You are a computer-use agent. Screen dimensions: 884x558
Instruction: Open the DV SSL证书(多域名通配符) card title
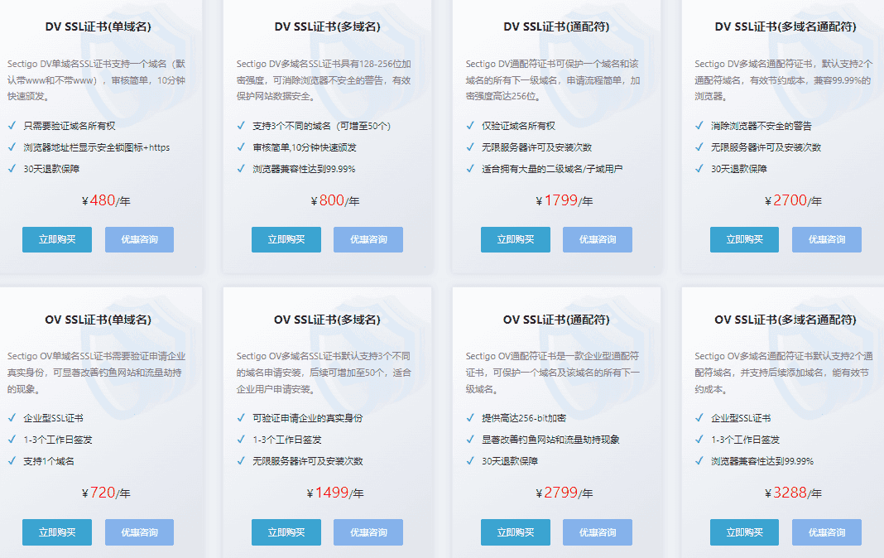click(x=785, y=26)
